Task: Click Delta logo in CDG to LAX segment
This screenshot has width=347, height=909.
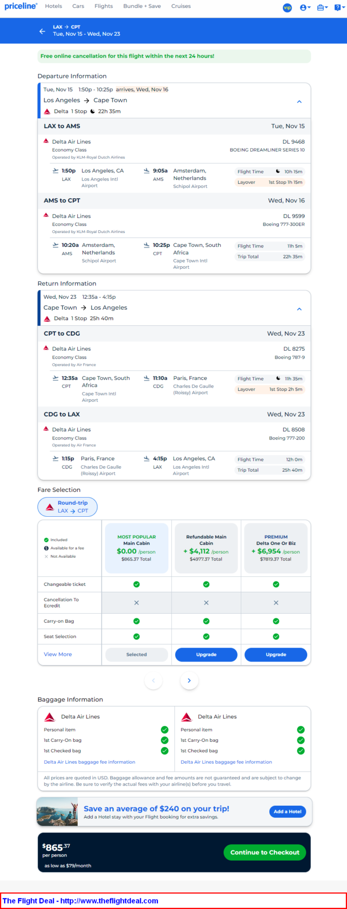Action: (x=46, y=429)
